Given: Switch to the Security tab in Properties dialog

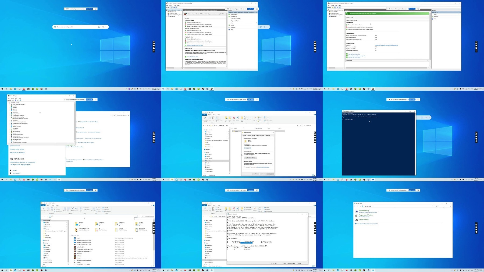Looking at the screenshot, I should (x=253, y=135).
